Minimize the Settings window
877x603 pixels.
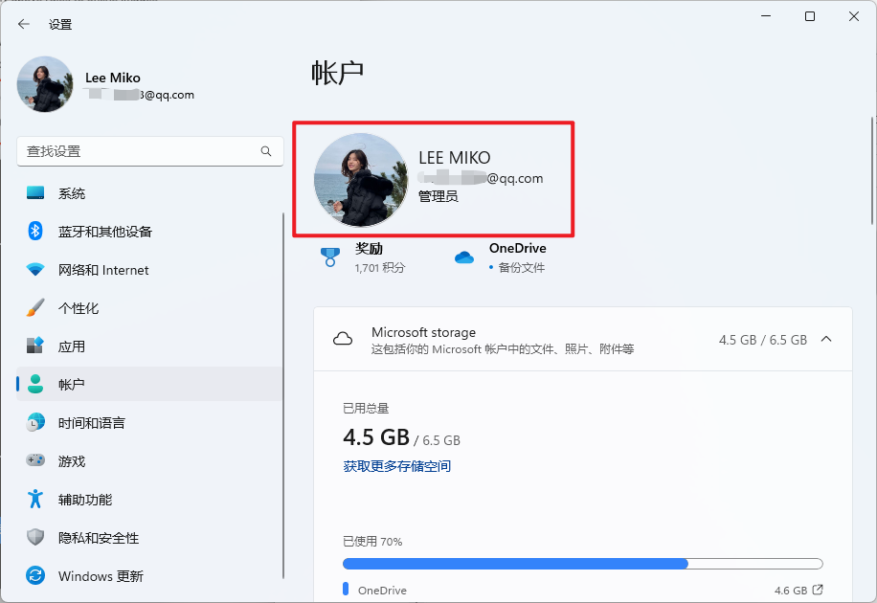click(x=766, y=16)
